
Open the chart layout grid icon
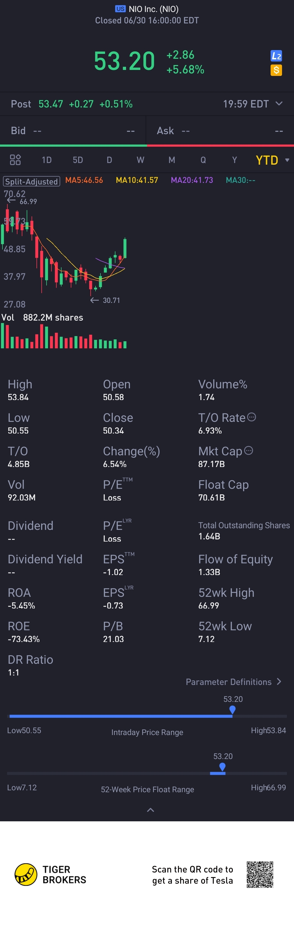tap(15, 159)
